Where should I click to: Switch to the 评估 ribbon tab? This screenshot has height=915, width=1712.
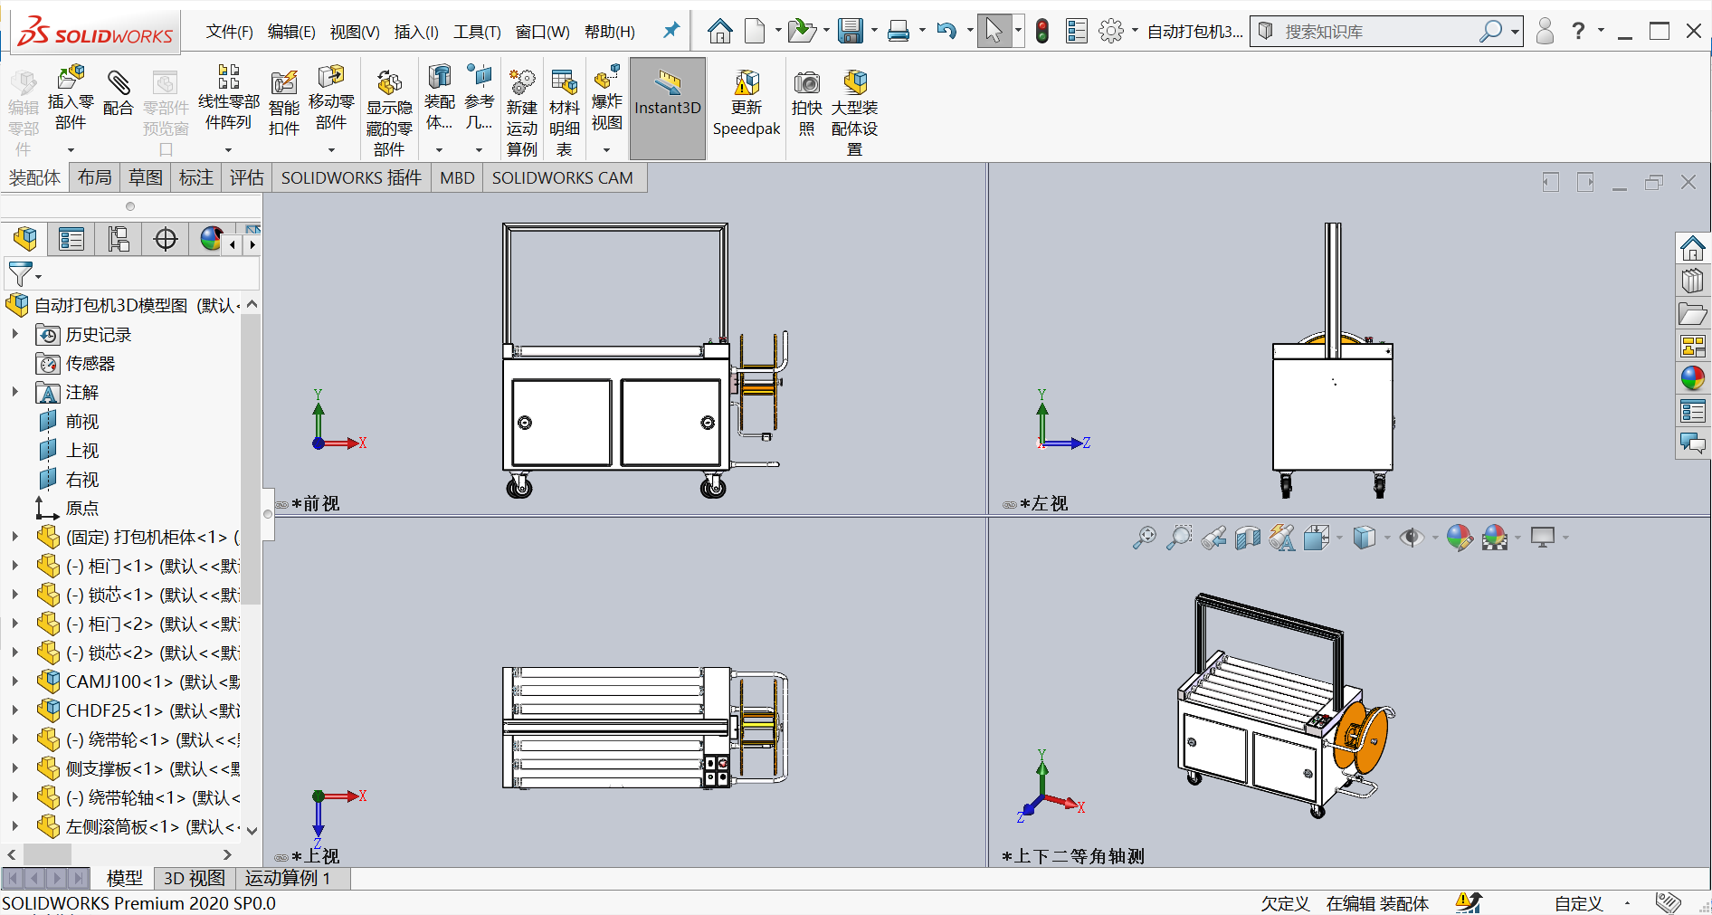coord(246,177)
